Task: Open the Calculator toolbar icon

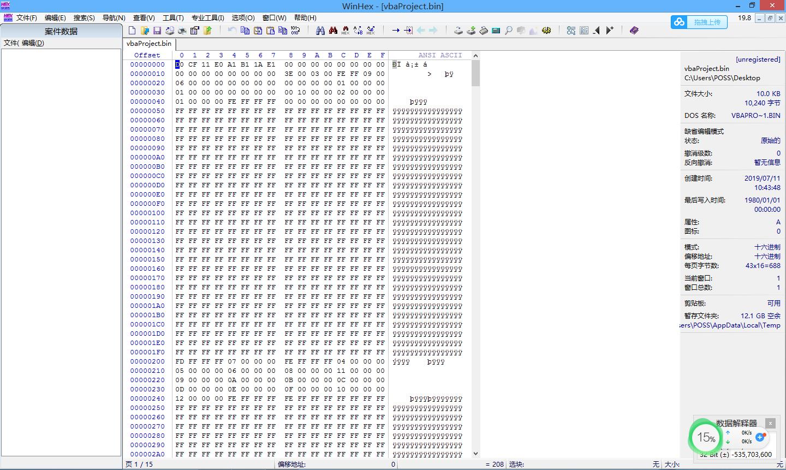Action: tap(496, 31)
